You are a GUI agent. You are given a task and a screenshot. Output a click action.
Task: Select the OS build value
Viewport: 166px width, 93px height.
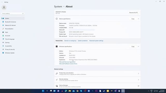(x=72, y=58)
